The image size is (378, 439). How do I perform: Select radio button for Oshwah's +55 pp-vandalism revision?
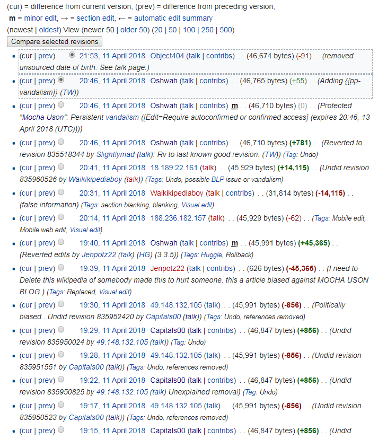(61, 80)
